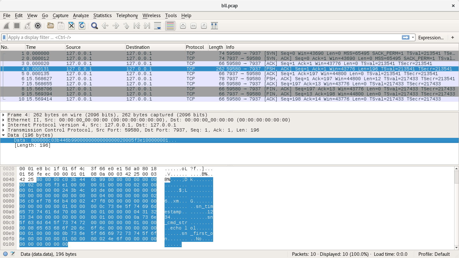Expand Internet Protocol Version 4 node
459x258 pixels.
(x=3, y=125)
